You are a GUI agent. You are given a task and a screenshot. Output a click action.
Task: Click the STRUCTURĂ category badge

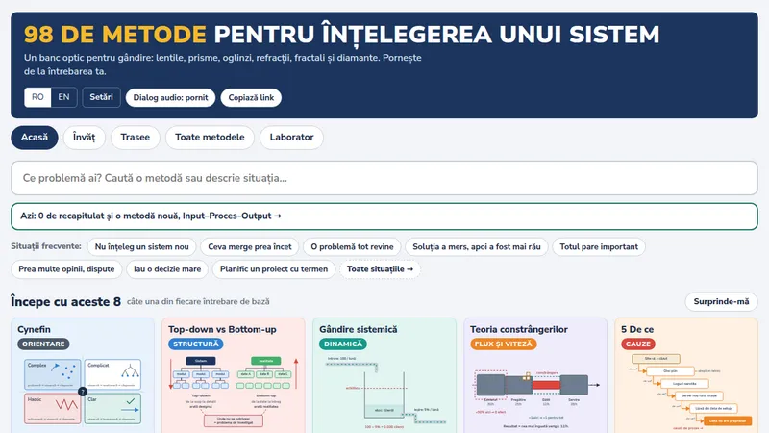pyautogui.click(x=196, y=344)
